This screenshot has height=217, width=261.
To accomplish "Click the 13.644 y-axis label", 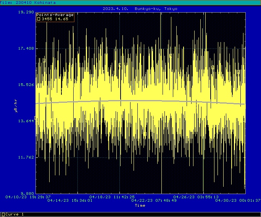I will [x=26, y=121].
